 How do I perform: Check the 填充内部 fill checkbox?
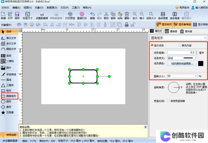click(180, 45)
